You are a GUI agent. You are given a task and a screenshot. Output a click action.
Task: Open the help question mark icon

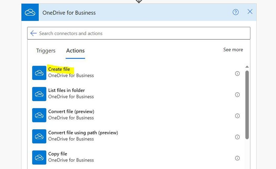[235, 12]
